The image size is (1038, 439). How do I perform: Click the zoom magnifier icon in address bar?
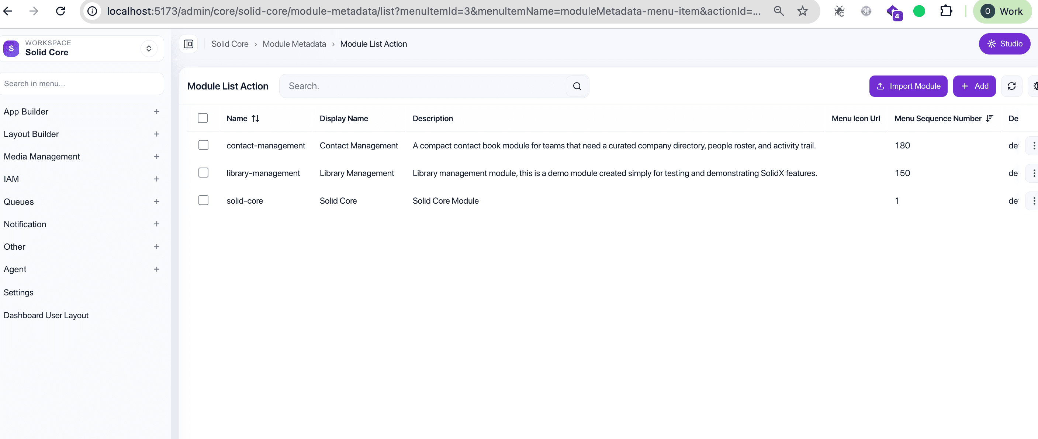pos(778,11)
